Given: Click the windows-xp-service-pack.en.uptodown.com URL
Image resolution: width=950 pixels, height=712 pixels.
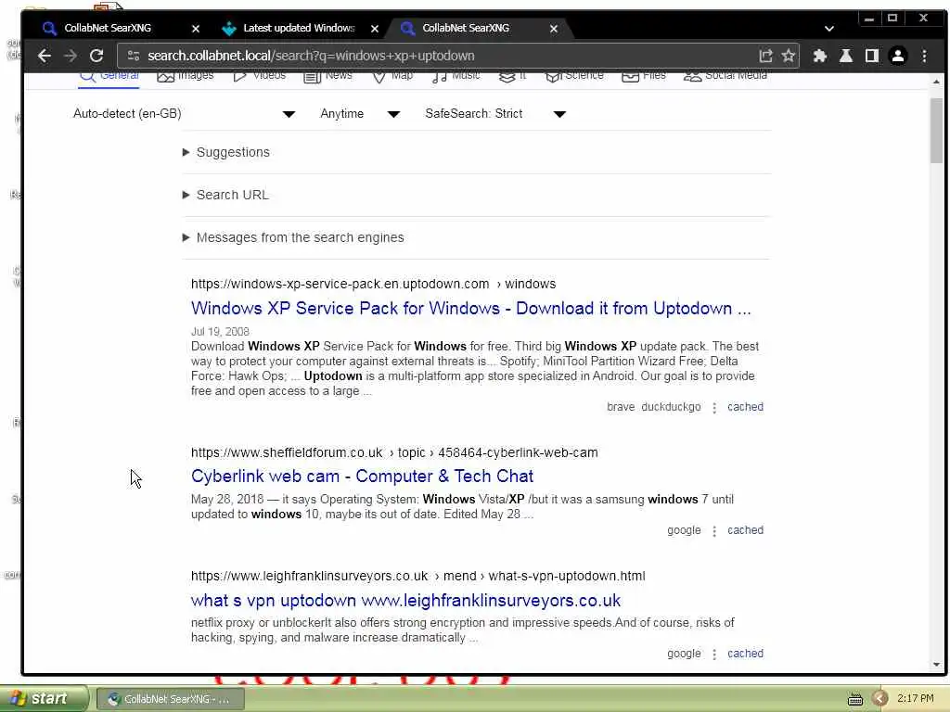Looking at the screenshot, I should pos(373,284).
